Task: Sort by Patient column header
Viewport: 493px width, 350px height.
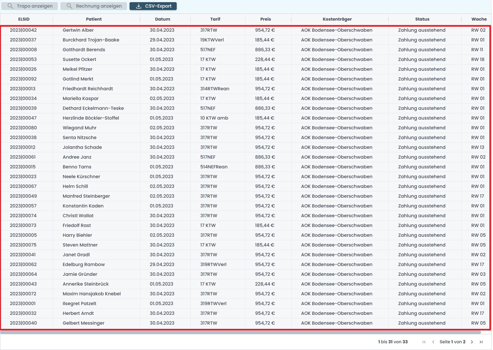Action: coord(94,19)
